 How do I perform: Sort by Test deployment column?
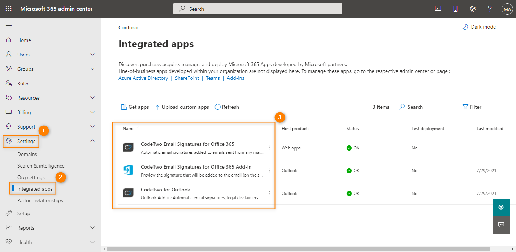(x=428, y=128)
